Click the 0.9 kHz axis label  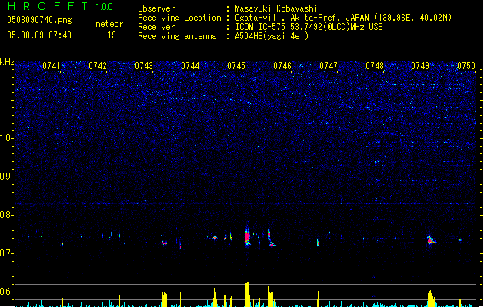[x=7, y=177]
